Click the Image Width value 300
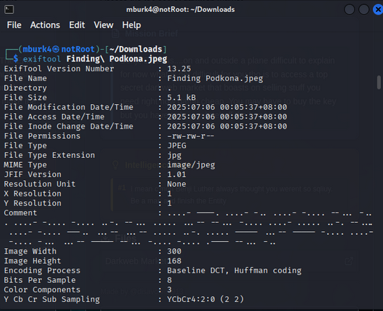Screen dimensions: 383x311 [x=175, y=251]
